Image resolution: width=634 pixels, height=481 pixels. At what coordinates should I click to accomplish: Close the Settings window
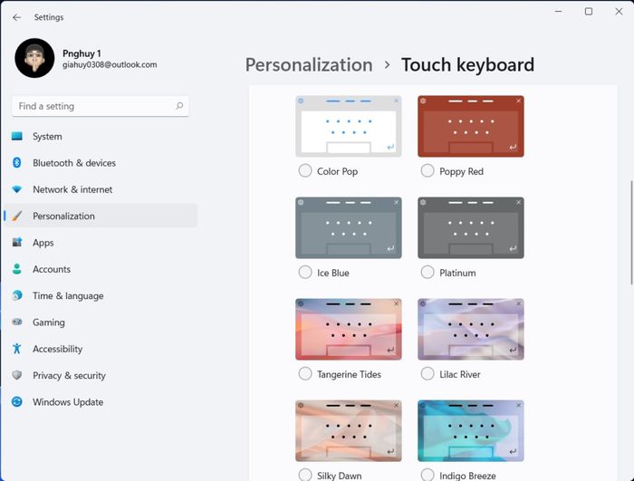(x=619, y=12)
